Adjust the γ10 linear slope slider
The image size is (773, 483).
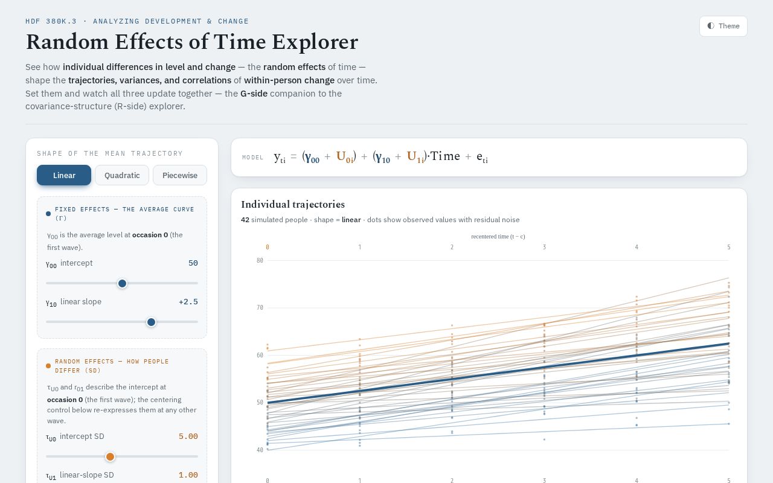(x=122, y=322)
